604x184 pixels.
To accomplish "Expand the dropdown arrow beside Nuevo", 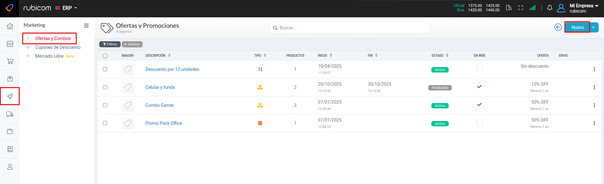I will pos(594,27).
